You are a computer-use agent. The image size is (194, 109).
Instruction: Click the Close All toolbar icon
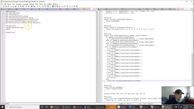[13, 6]
